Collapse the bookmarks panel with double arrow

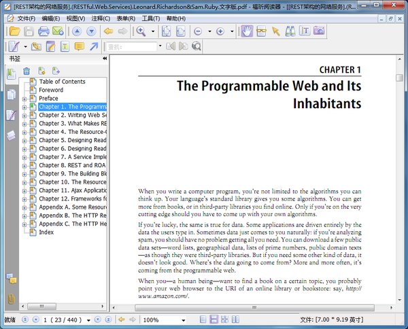coord(105,58)
